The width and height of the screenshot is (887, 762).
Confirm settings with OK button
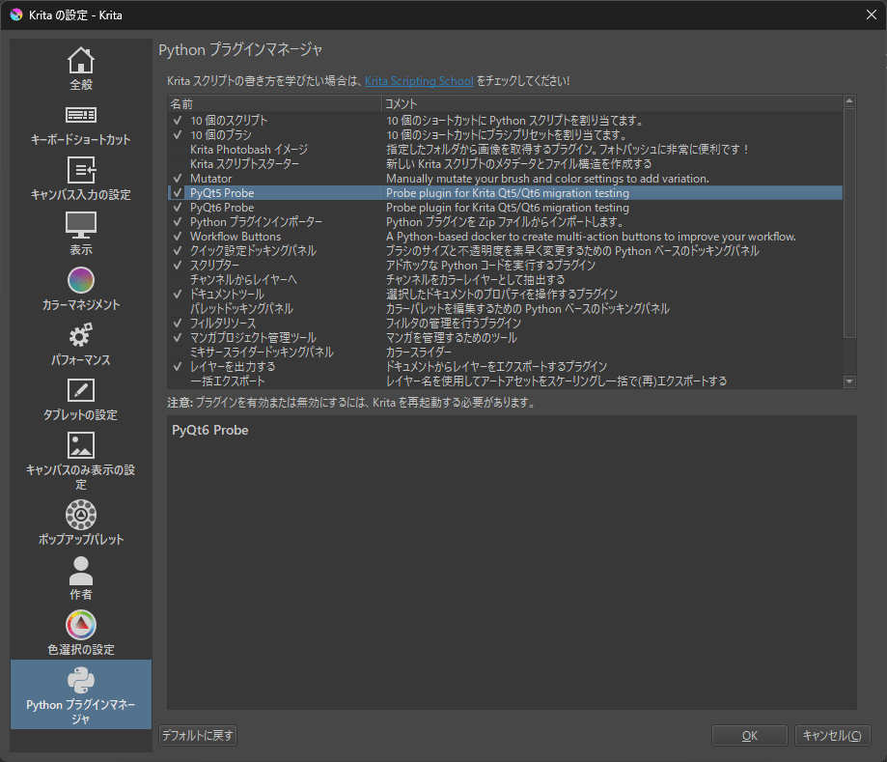750,735
